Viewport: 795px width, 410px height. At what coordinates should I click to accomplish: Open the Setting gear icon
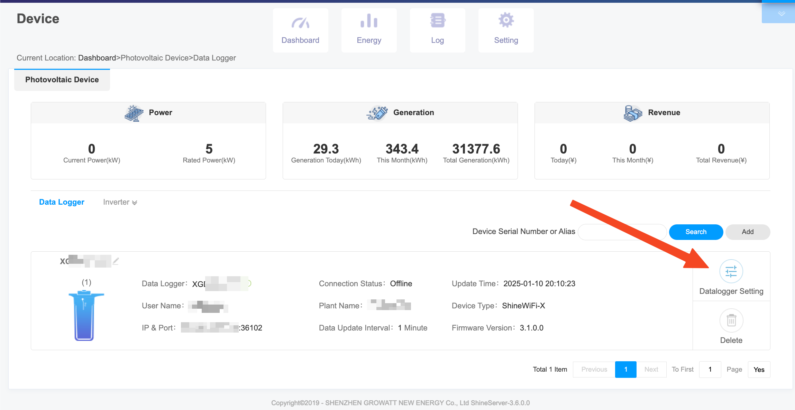pyautogui.click(x=506, y=20)
